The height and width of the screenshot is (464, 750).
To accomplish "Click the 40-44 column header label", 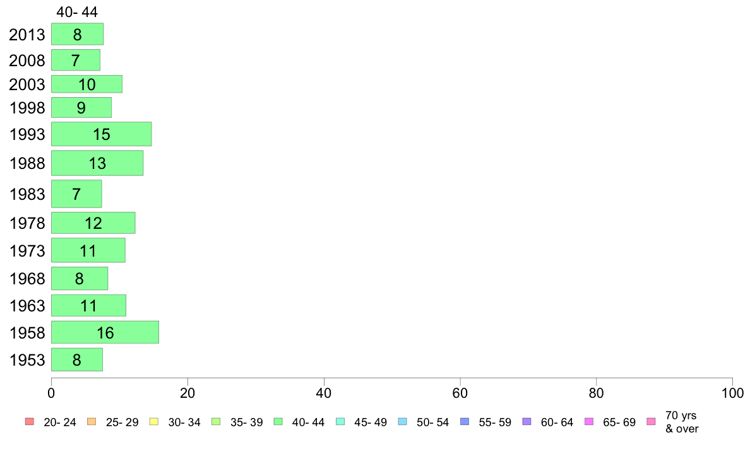I will (77, 12).
